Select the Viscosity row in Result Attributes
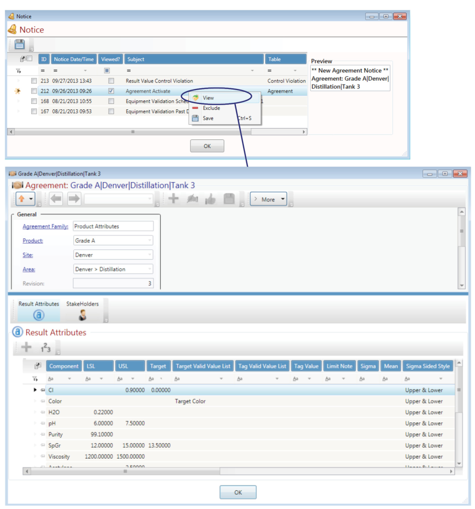 click(59, 456)
